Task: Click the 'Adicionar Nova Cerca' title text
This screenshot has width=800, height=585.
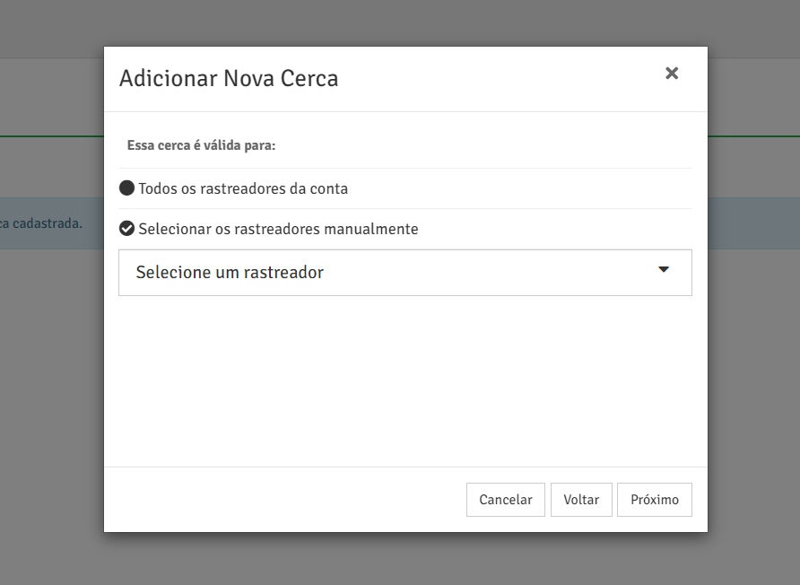Action: 229,79
